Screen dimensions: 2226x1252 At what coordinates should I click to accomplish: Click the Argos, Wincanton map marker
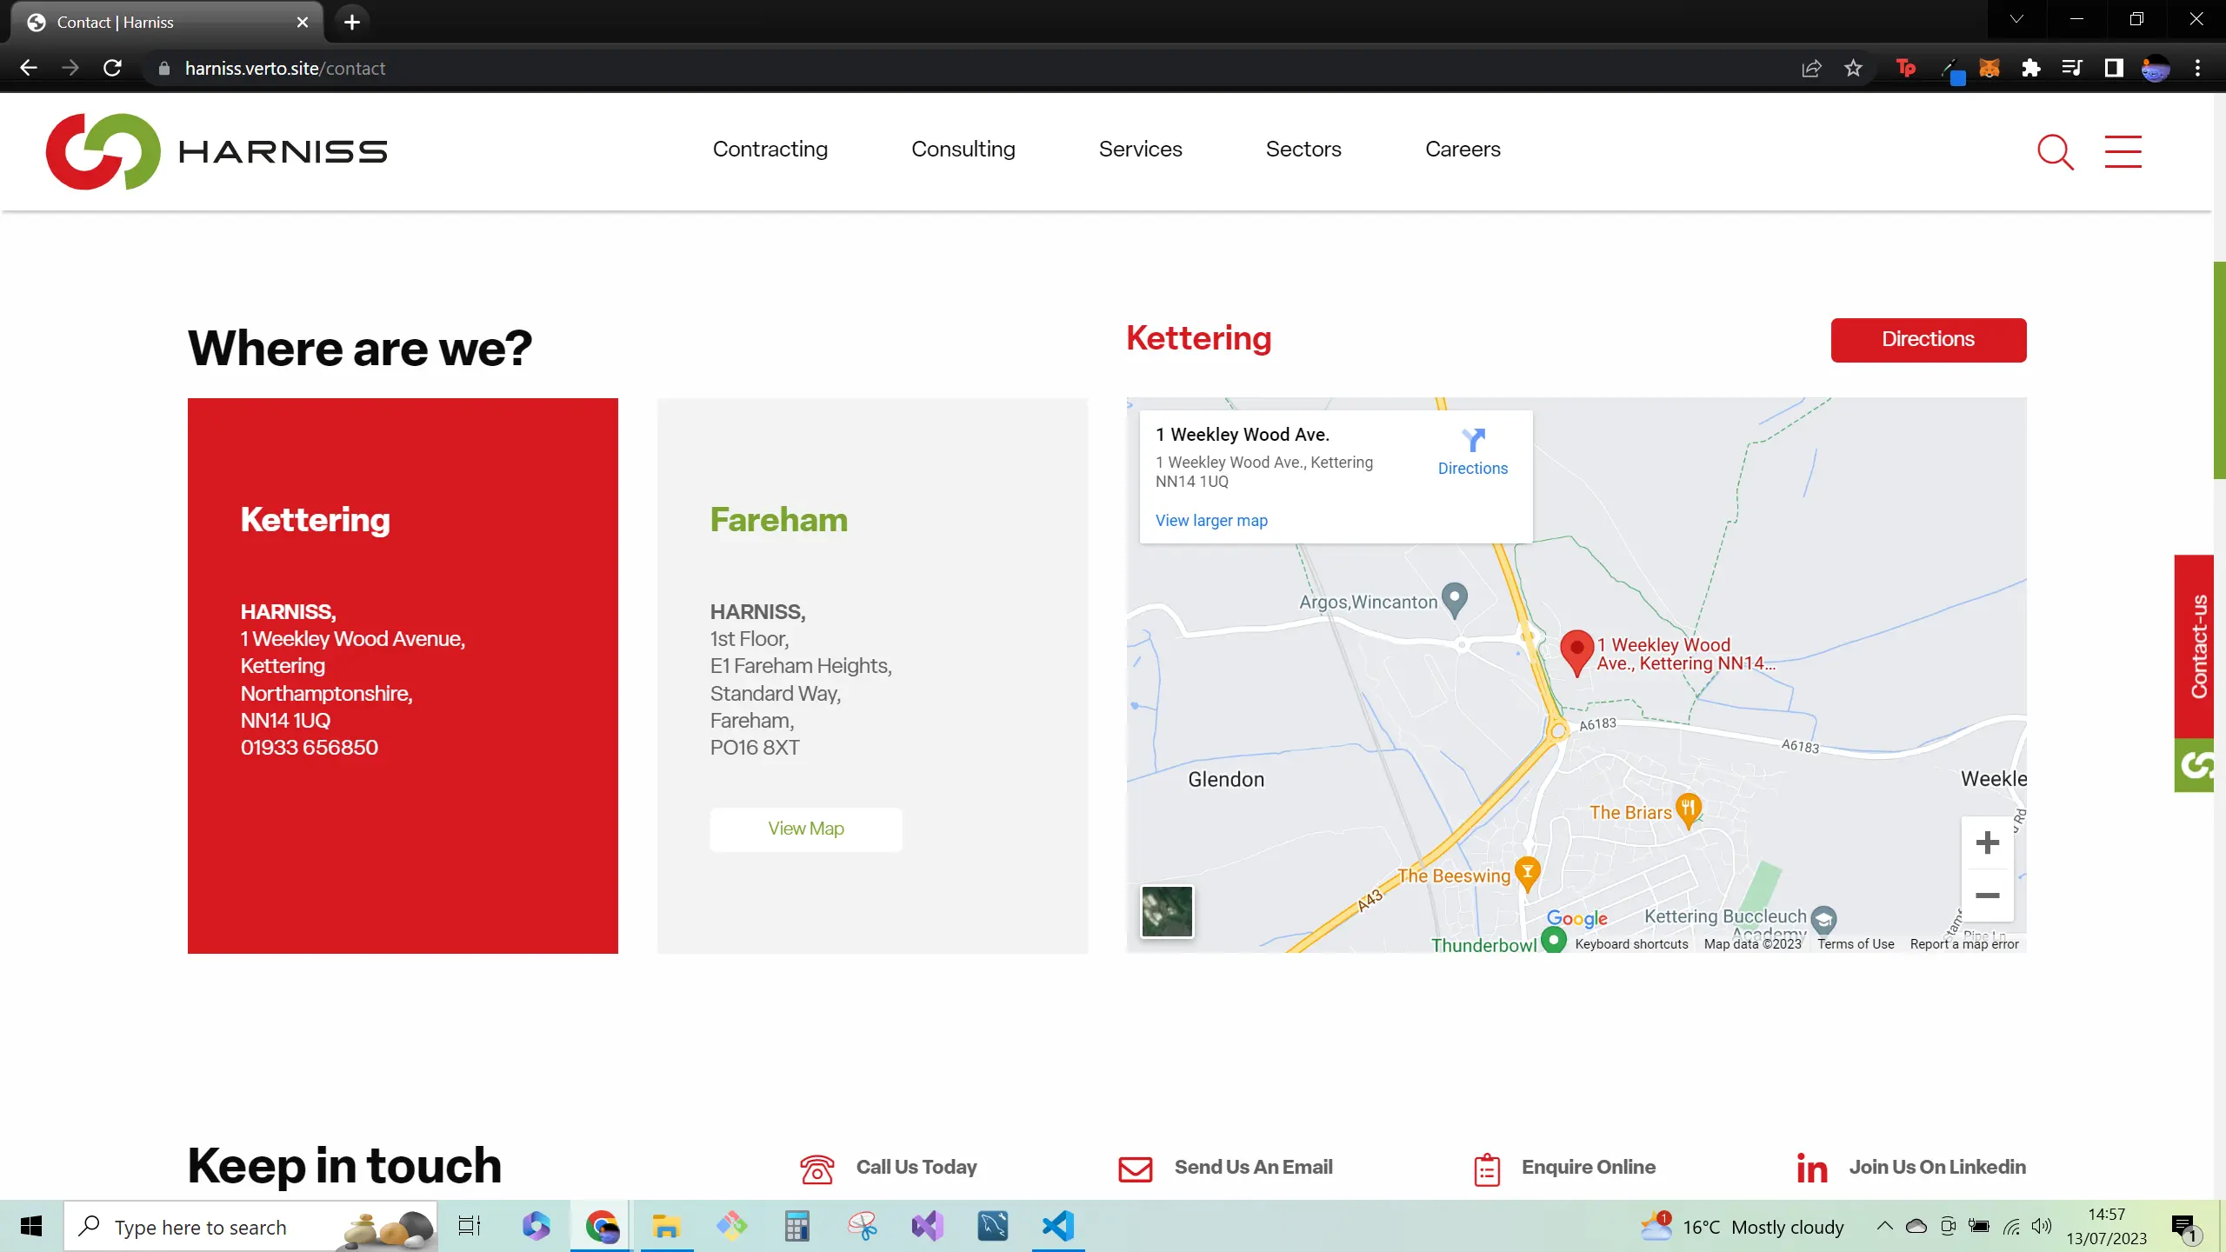click(1455, 599)
